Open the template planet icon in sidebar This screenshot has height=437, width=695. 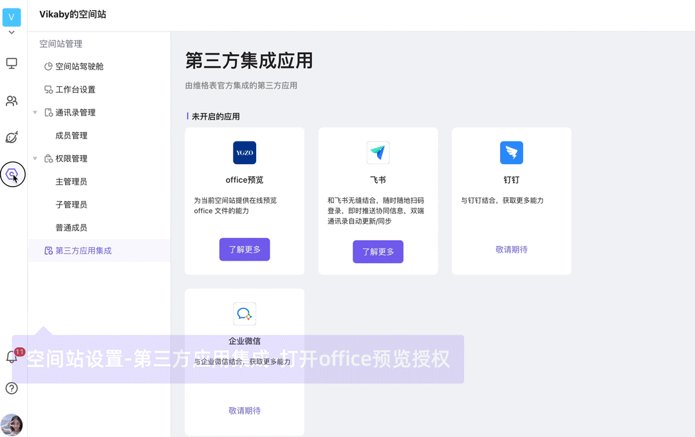(x=12, y=137)
